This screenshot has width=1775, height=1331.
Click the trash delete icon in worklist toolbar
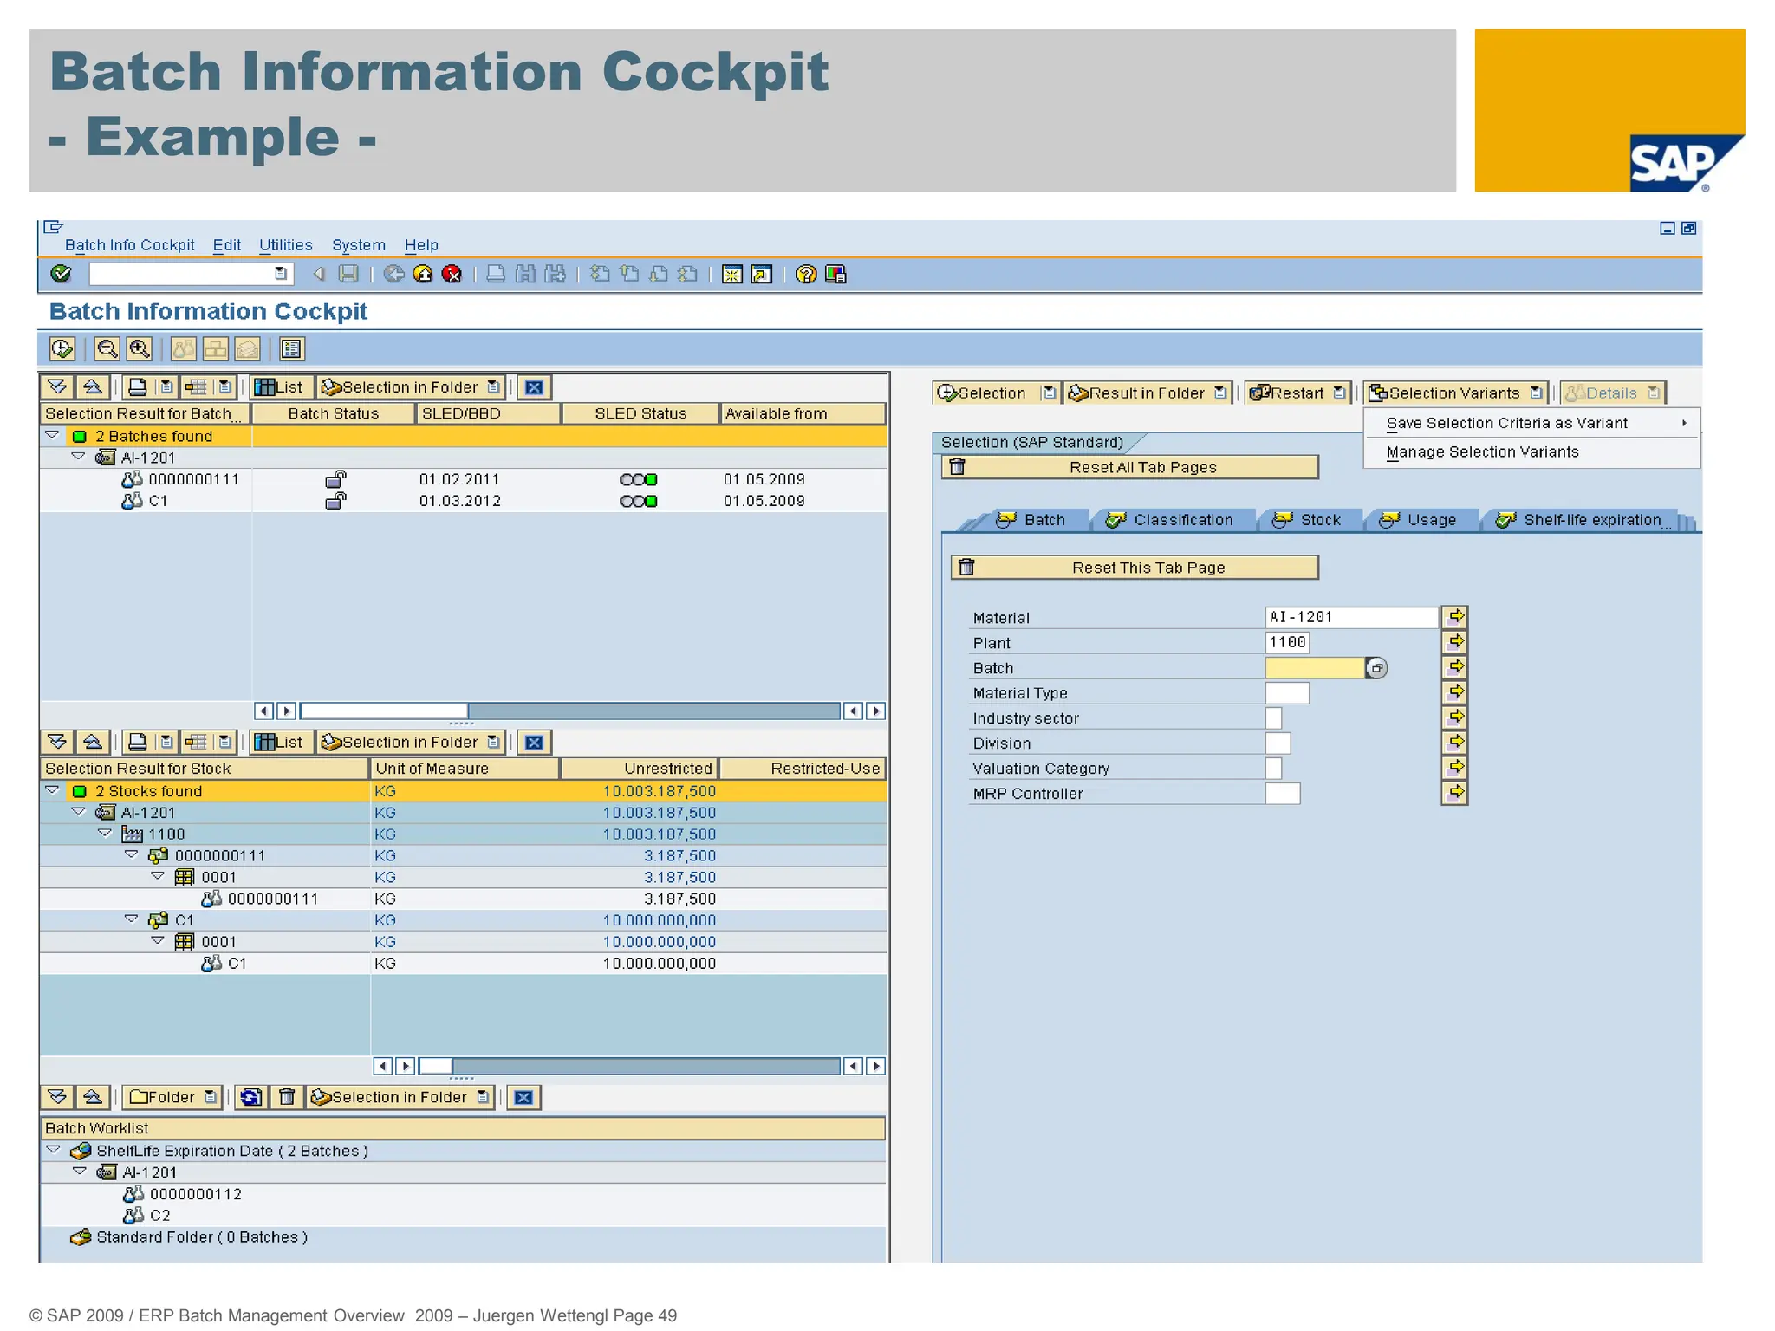[x=287, y=1097]
